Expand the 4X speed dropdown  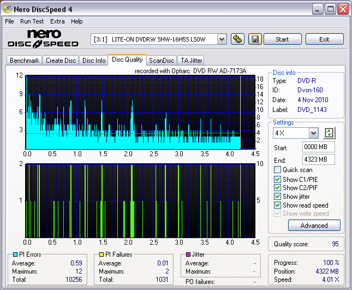click(314, 133)
